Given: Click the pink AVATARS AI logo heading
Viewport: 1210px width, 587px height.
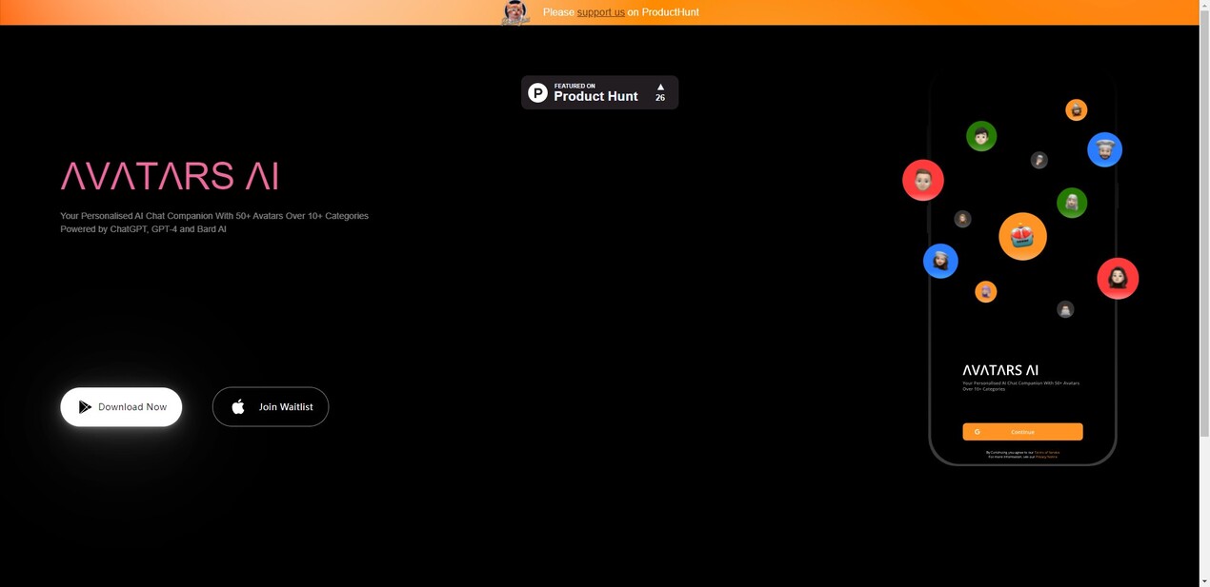Looking at the screenshot, I should (170, 176).
